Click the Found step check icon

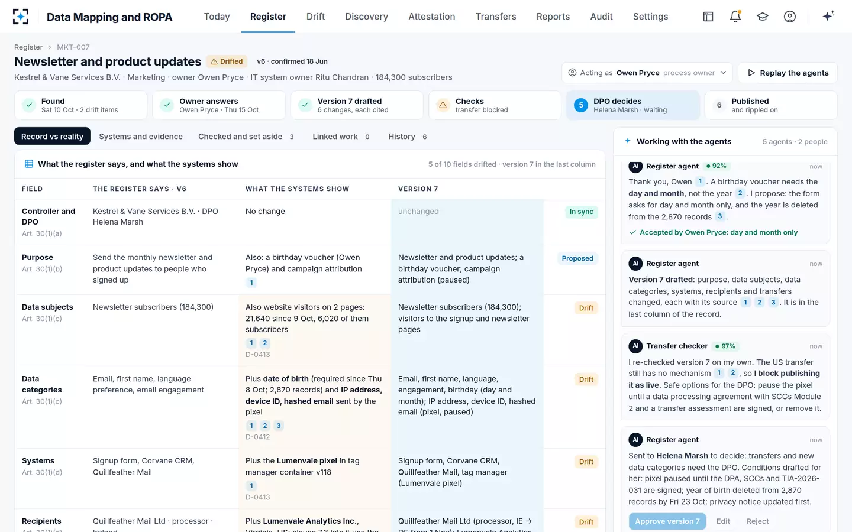click(29, 105)
